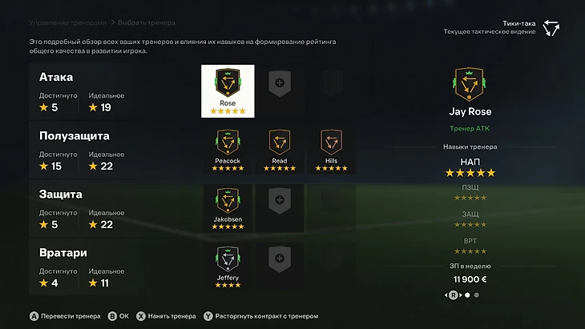585x329 pixels.
Task: Click the Выбрать тренера breadcrumb
Action: tap(146, 22)
